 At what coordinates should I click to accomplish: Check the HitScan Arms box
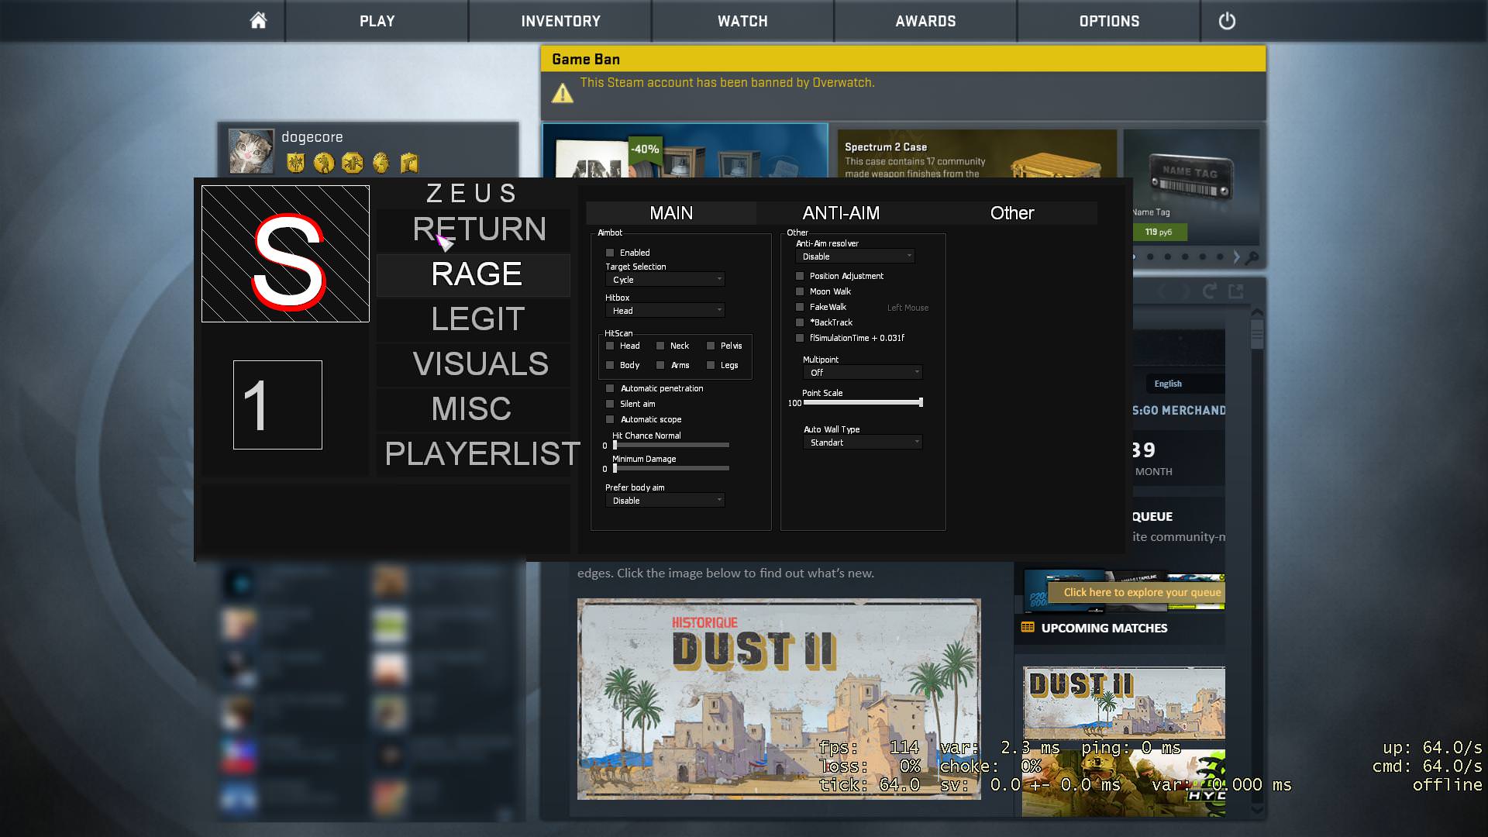pyautogui.click(x=660, y=365)
